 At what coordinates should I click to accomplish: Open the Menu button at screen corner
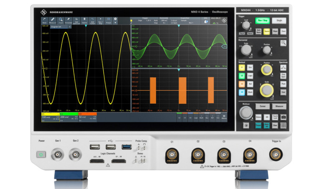click(224, 117)
